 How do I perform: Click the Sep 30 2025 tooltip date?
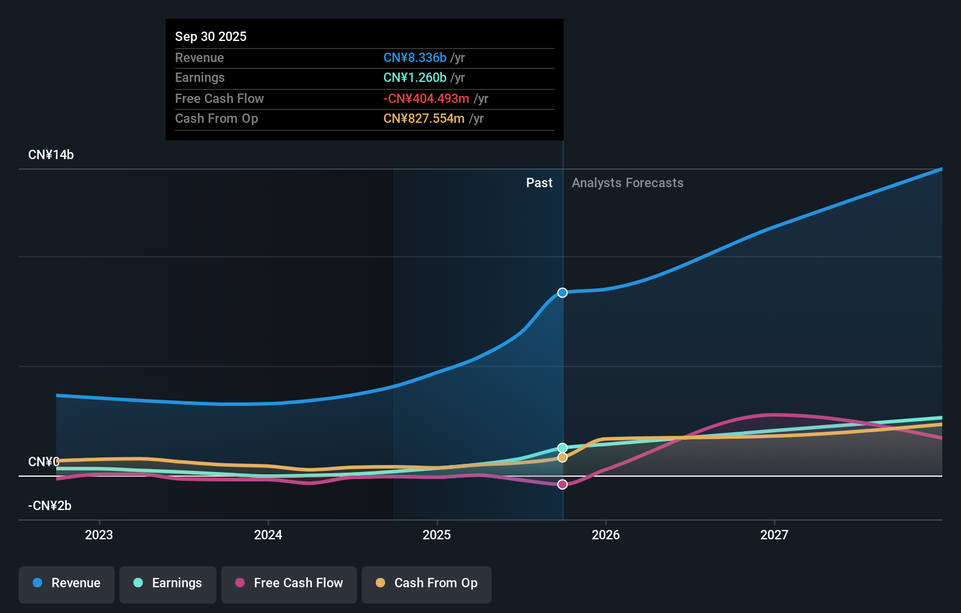pyautogui.click(x=211, y=36)
